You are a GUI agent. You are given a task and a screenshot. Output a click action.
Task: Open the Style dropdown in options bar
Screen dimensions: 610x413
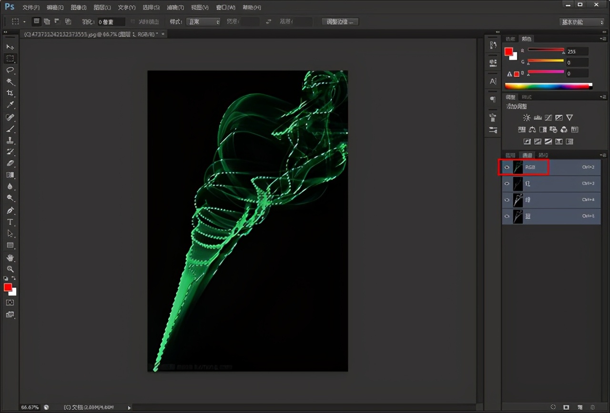tap(203, 22)
